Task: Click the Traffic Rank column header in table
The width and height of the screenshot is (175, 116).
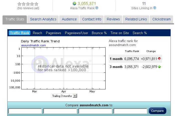Action: (132, 51)
